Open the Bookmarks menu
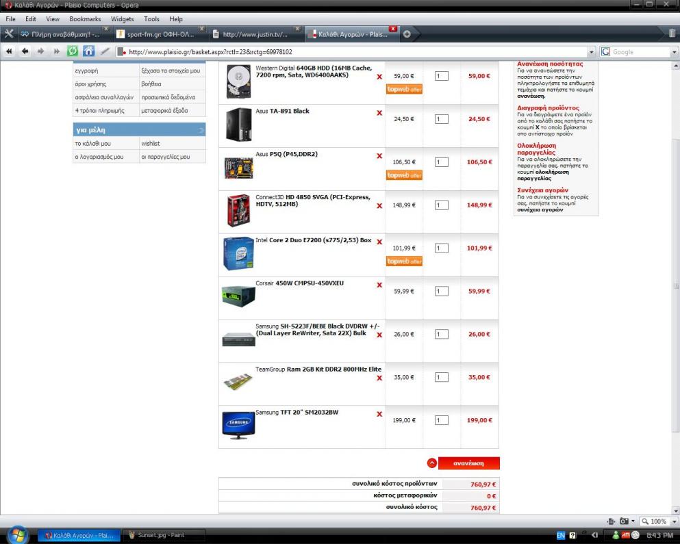The height and width of the screenshot is (544, 680). coord(85,19)
